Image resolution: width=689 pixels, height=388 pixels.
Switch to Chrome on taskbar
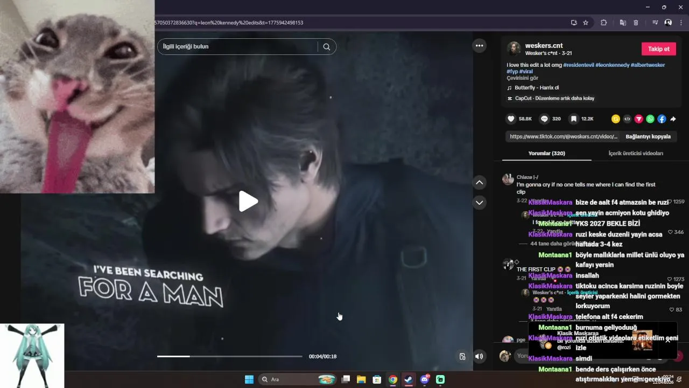393,379
